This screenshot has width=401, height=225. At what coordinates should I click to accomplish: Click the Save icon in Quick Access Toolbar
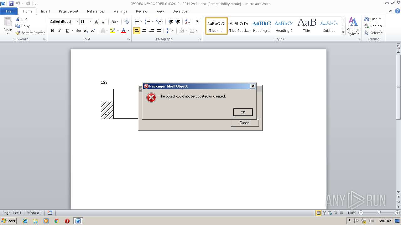click(x=11, y=3)
